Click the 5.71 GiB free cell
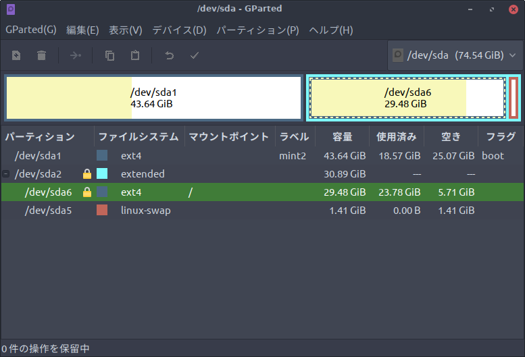The image size is (525, 357). pos(456,192)
